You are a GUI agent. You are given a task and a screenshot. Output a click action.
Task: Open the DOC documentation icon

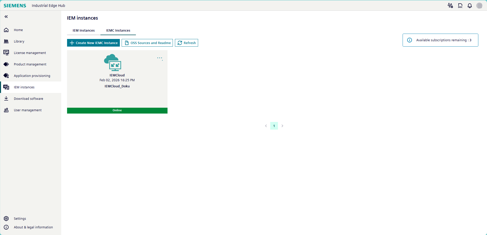point(460,5)
